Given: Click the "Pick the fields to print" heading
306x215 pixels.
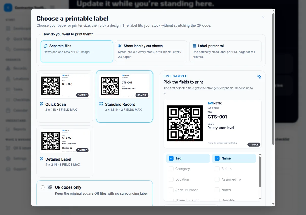Looking at the screenshot, I should [x=183, y=82].
